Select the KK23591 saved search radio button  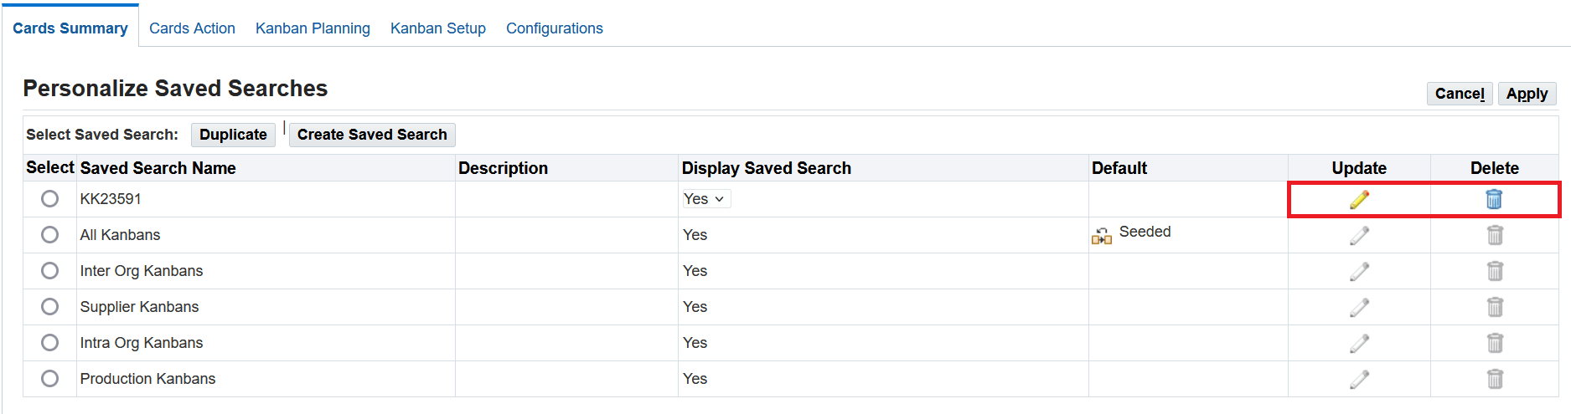[x=50, y=199]
